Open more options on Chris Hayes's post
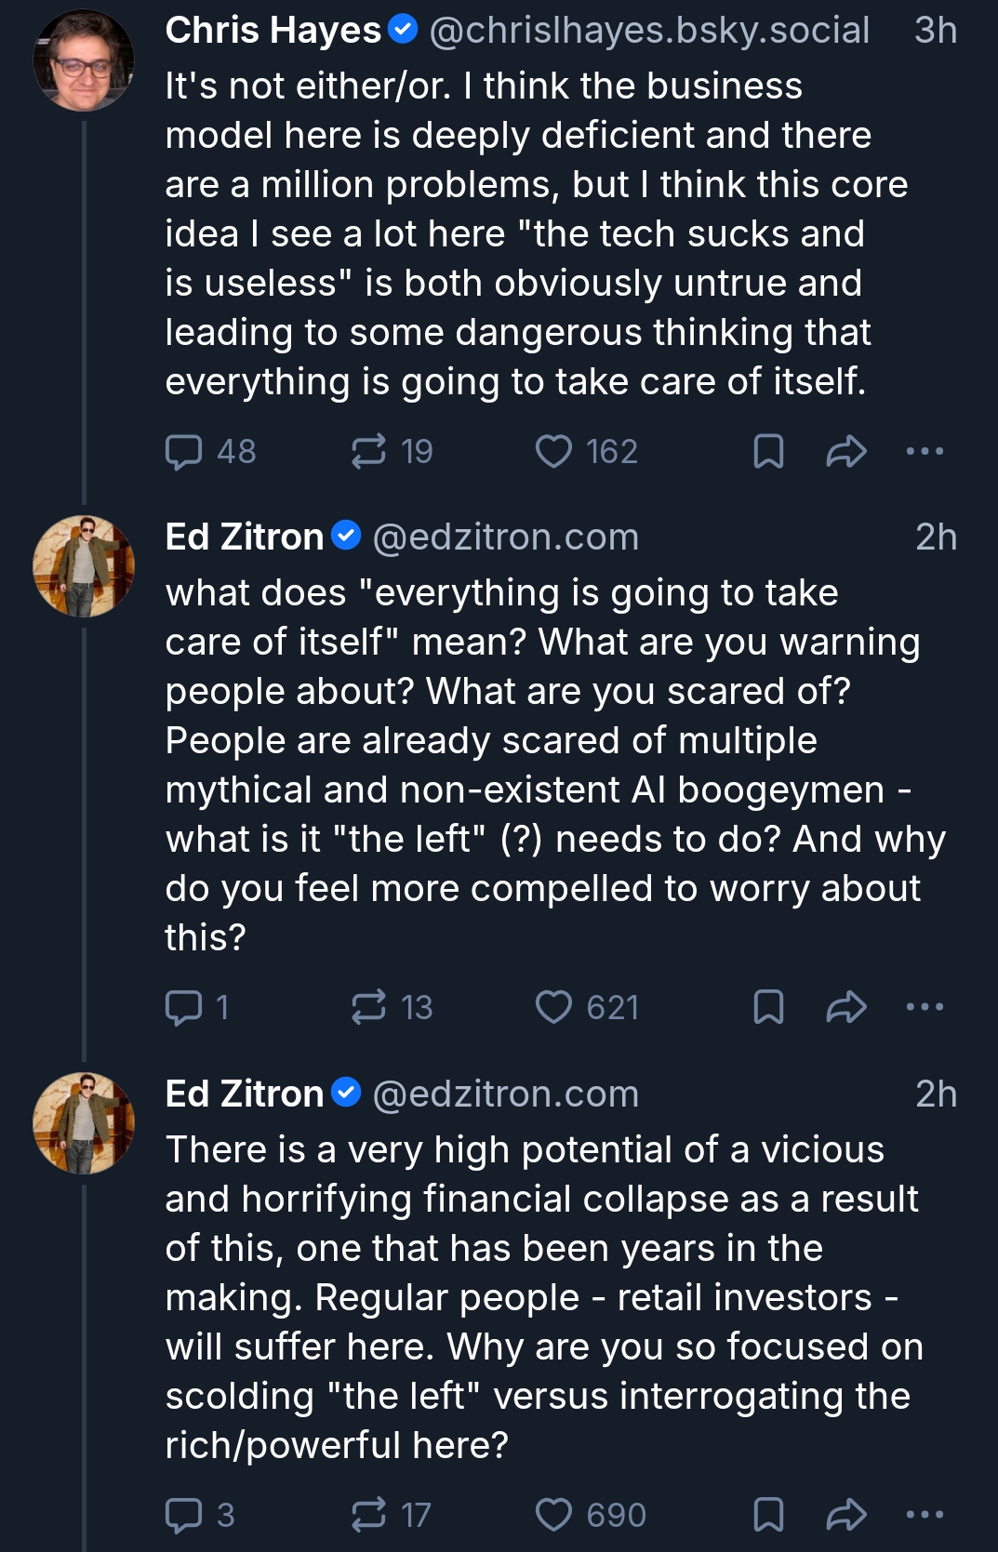This screenshot has width=998, height=1552. pos(925,452)
